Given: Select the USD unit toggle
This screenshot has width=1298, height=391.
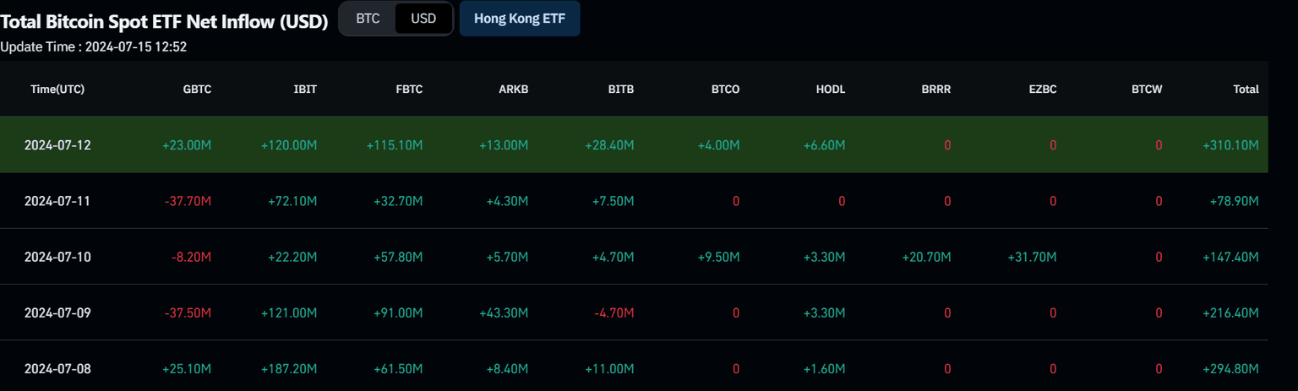Looking at the screenshot, I should tap(423, 19).
